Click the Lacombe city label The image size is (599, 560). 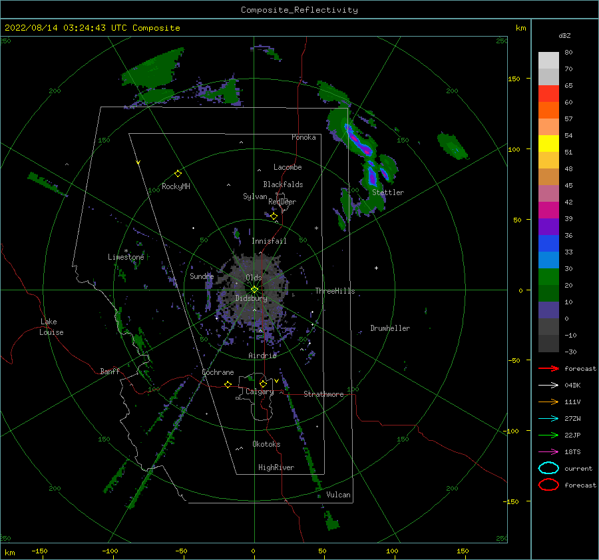pos(288,167)
